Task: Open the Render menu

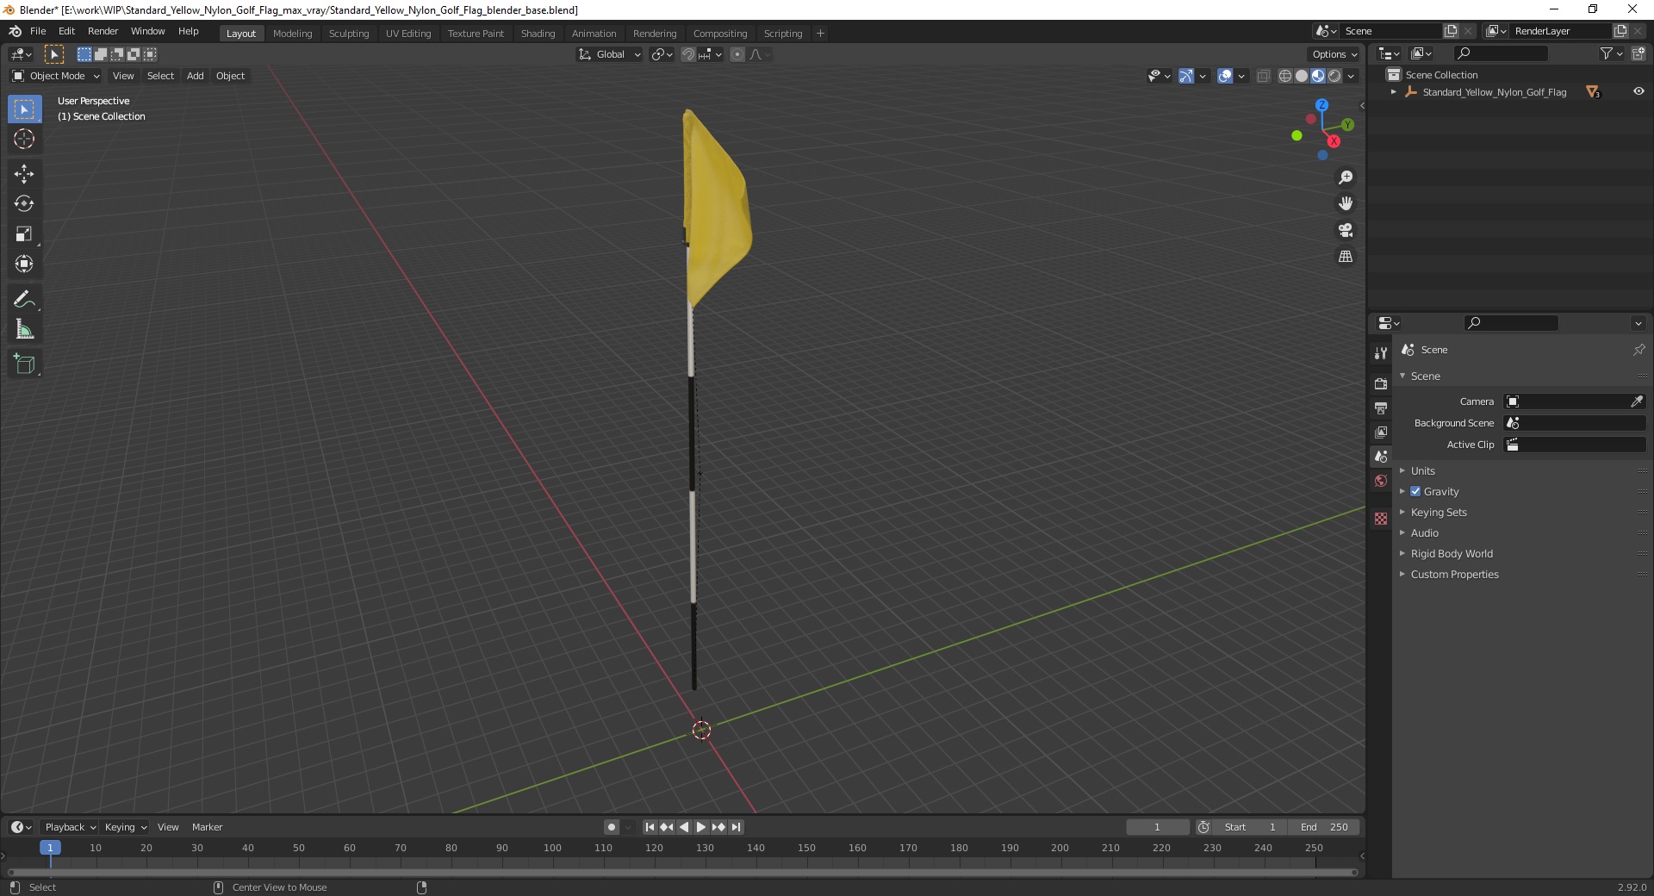Action: [x=103, y=31]
